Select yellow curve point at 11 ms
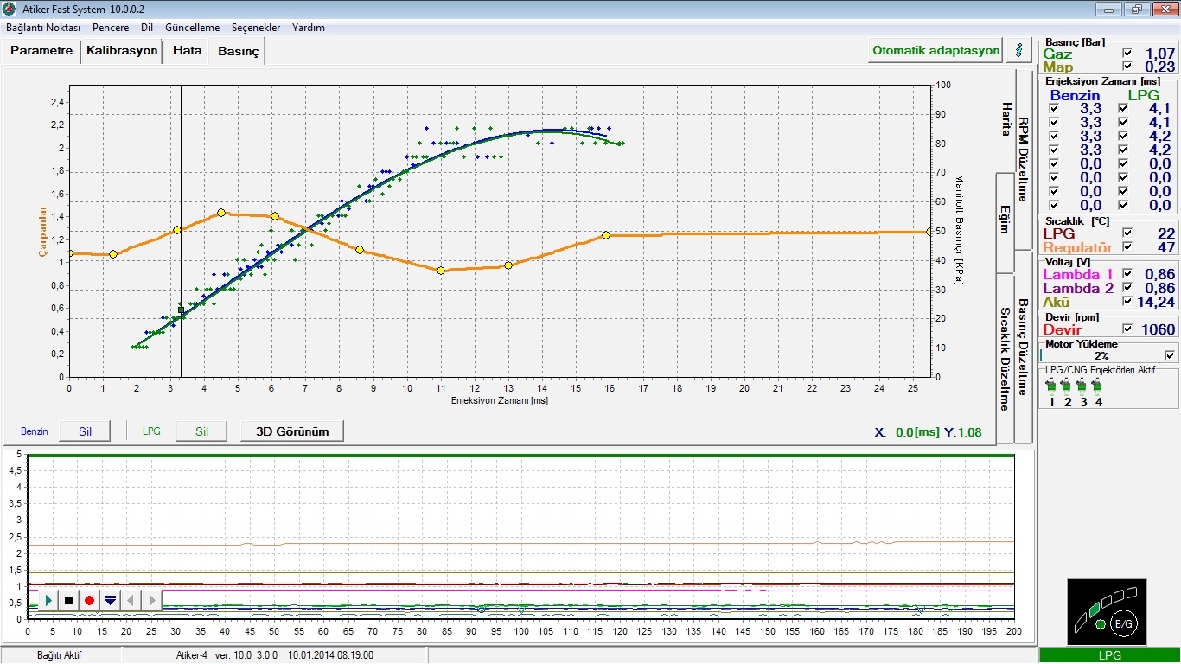 (x=441, y=271)
